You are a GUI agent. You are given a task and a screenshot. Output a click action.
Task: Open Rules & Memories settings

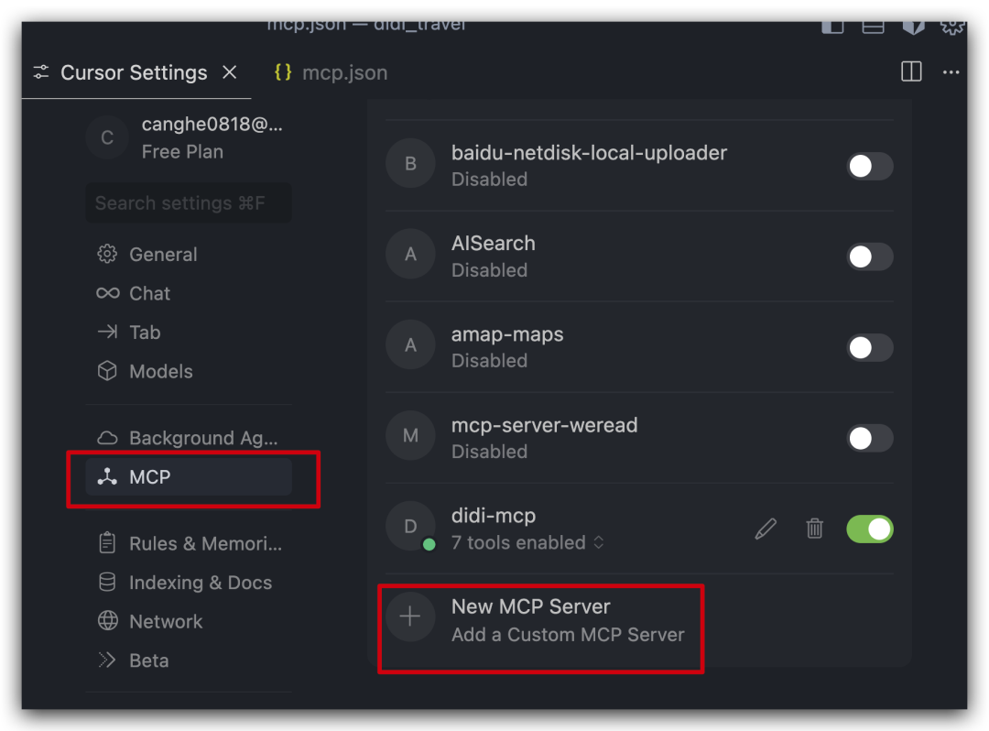click(205, 543)
